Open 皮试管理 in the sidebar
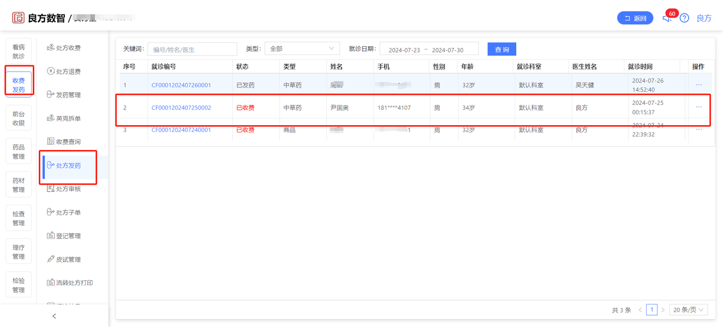Image resolution: width=723 pixels, height=327 pixels. click(x=64, y=259)
